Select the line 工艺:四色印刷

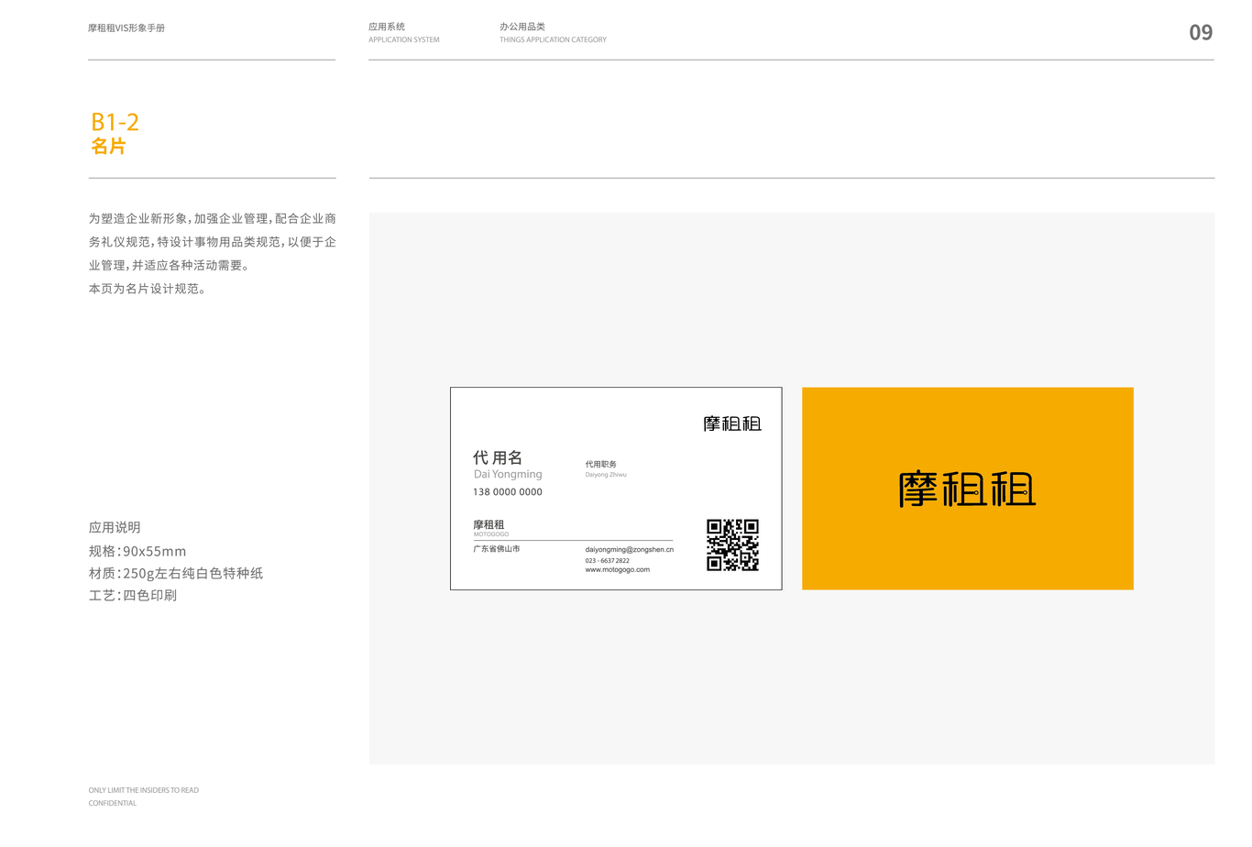tap(133, 595)
